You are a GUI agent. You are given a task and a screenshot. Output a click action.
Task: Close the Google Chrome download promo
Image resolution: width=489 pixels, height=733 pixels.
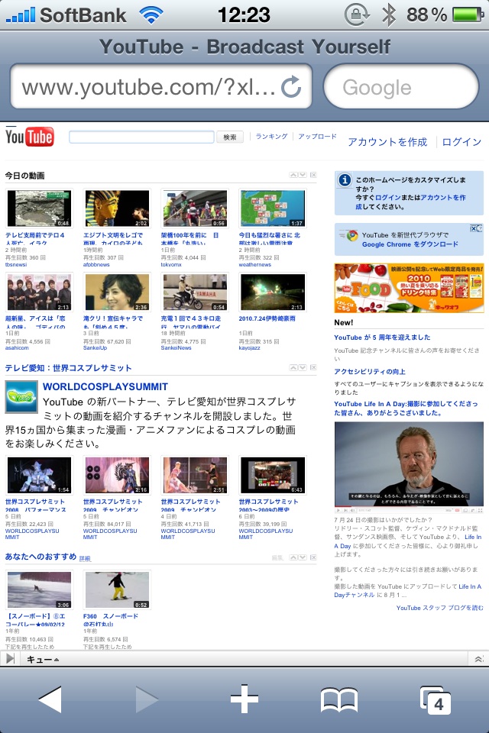point(473,228)
